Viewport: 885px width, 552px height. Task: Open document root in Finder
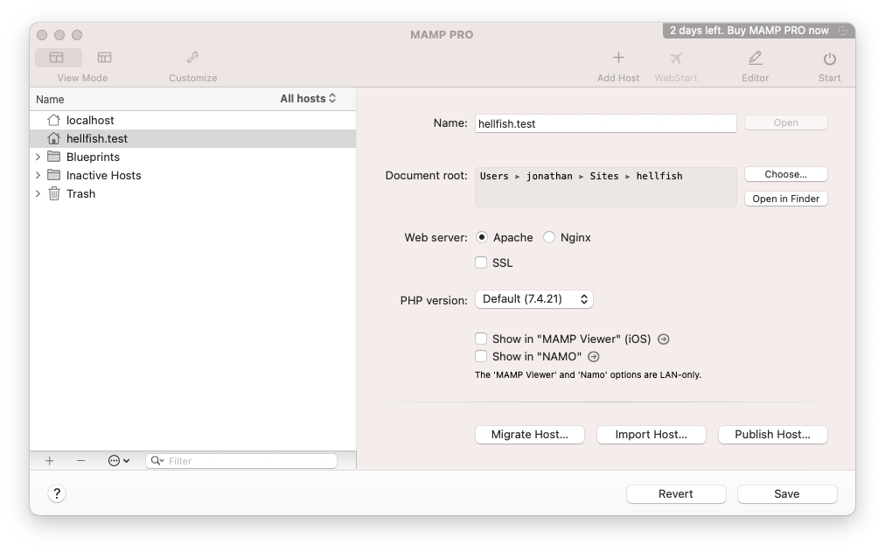pyautogui.click(x=784, y=199)
